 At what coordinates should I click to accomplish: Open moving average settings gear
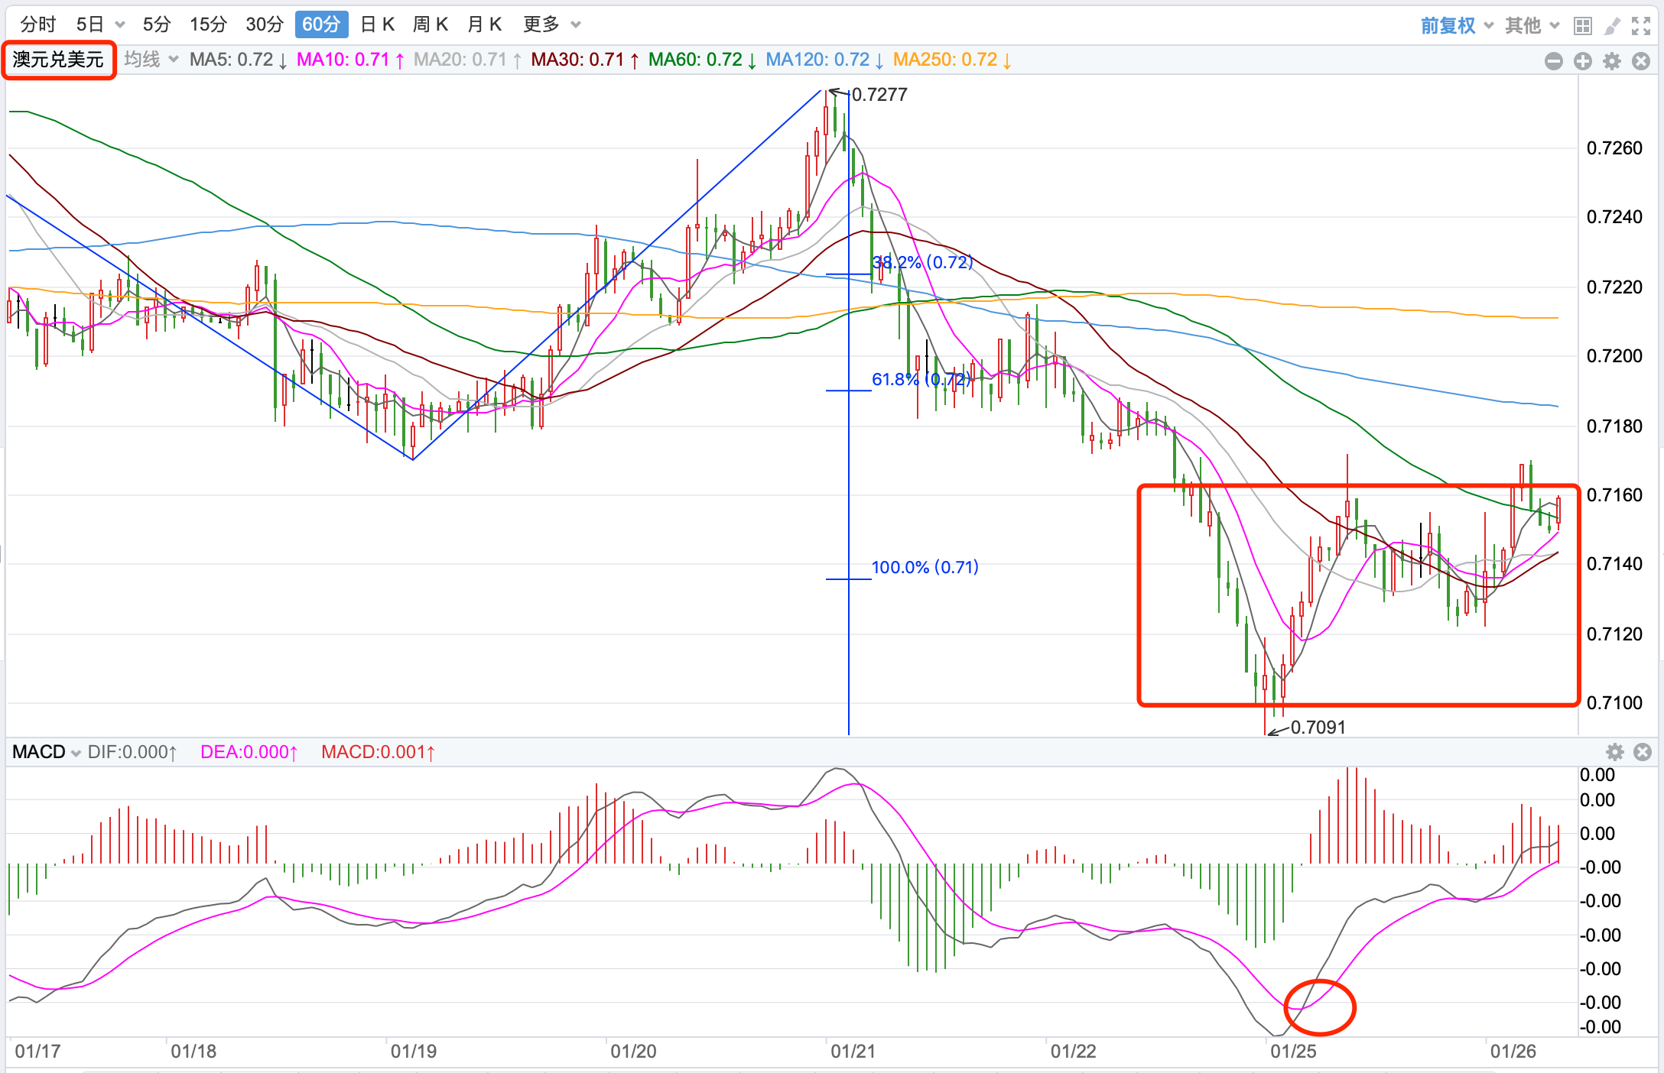click(x=1611, y=61)
